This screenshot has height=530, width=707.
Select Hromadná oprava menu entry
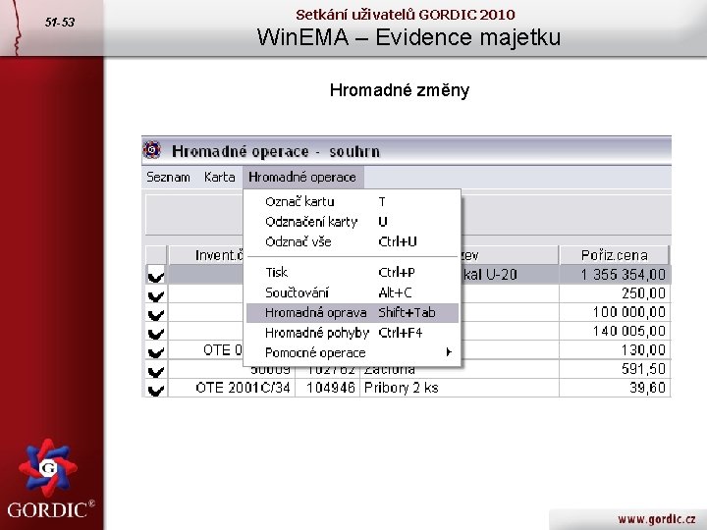point(353,313)
